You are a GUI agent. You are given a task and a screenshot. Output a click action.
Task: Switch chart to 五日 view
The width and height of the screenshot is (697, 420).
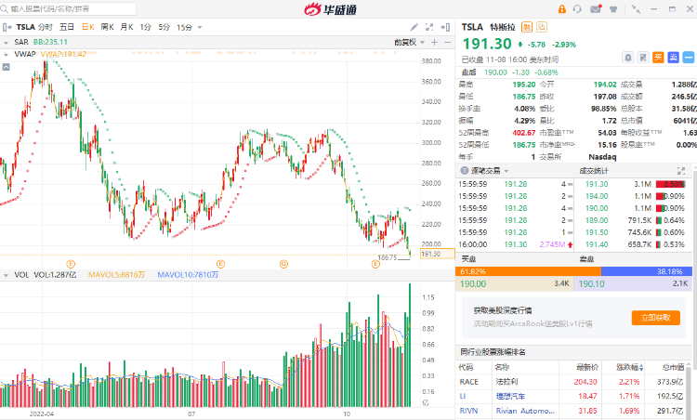tap(67, 27)
